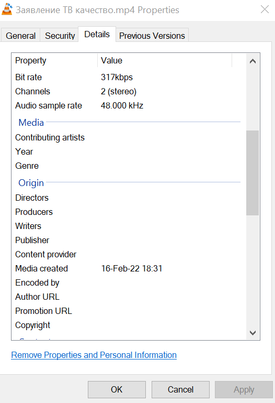275x403 pixels.
Task: Select the Writers property
Action: point(28,226)
